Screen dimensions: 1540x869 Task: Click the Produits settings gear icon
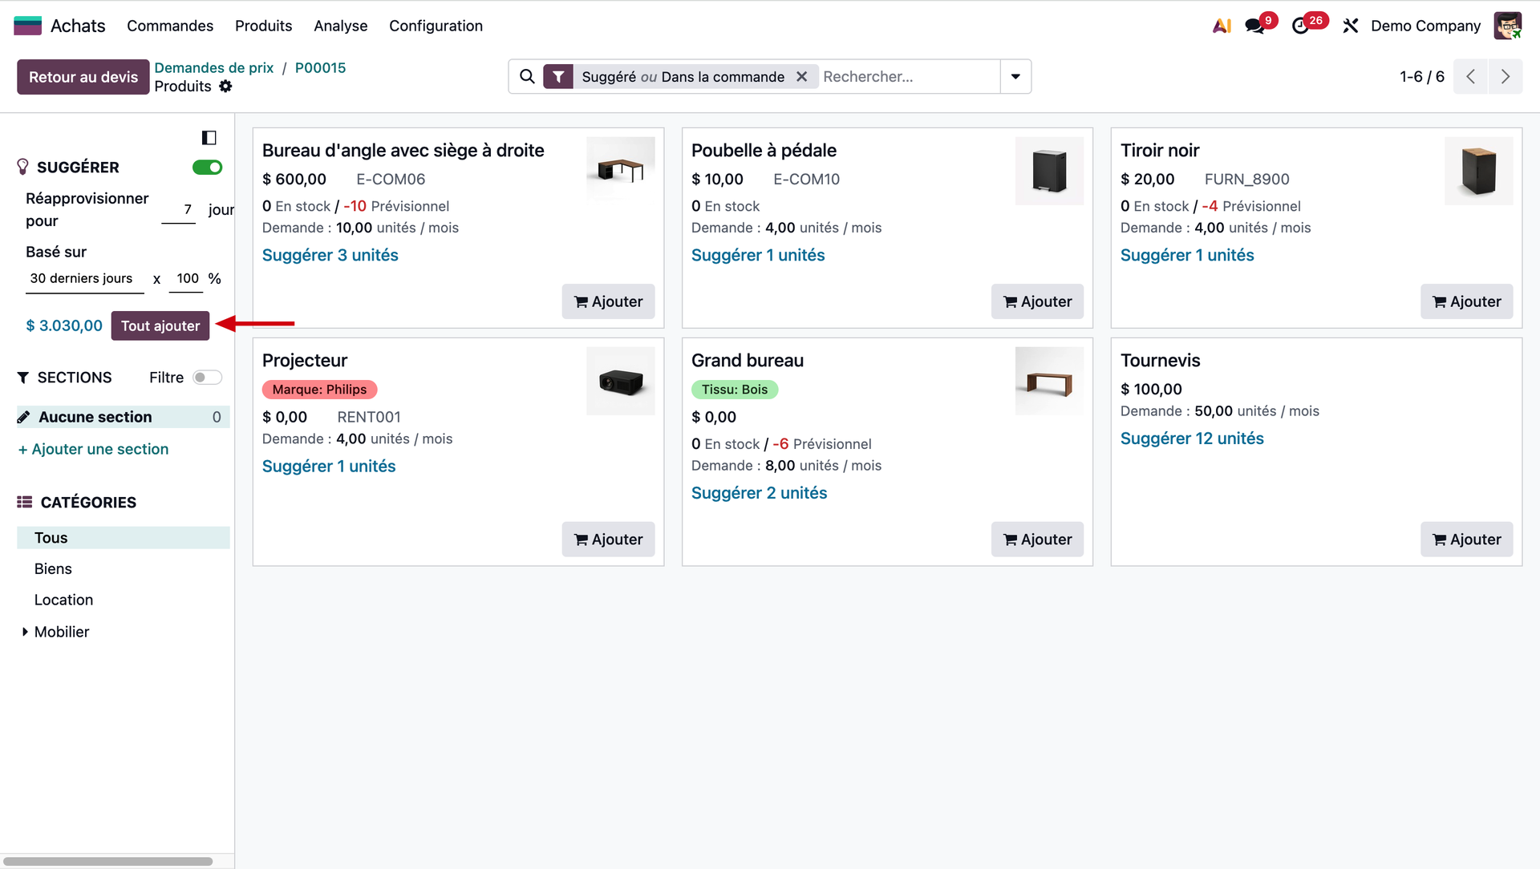click(x=225, y=87)
